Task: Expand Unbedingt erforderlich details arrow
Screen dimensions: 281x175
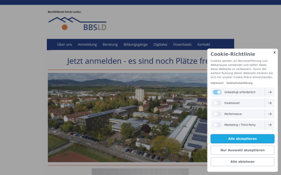Action: coord(270,92)
